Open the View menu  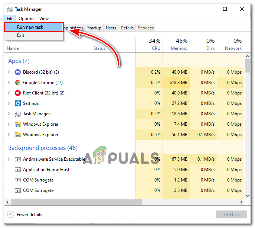point(44,19)
